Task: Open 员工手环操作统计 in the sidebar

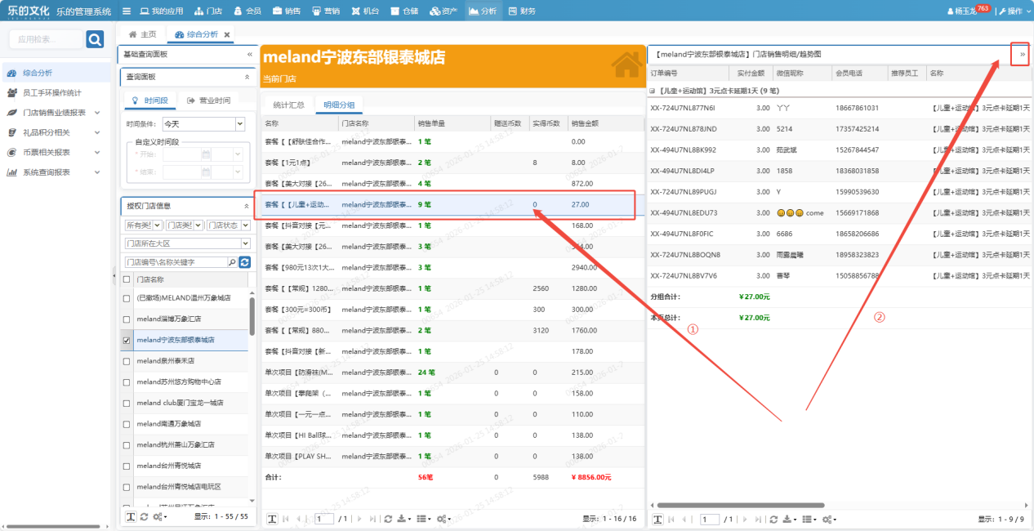Action: [51, 92]
